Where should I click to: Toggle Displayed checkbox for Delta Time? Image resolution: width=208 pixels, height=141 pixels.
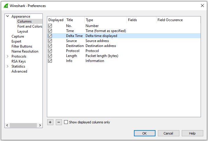(x=50, y=36)
